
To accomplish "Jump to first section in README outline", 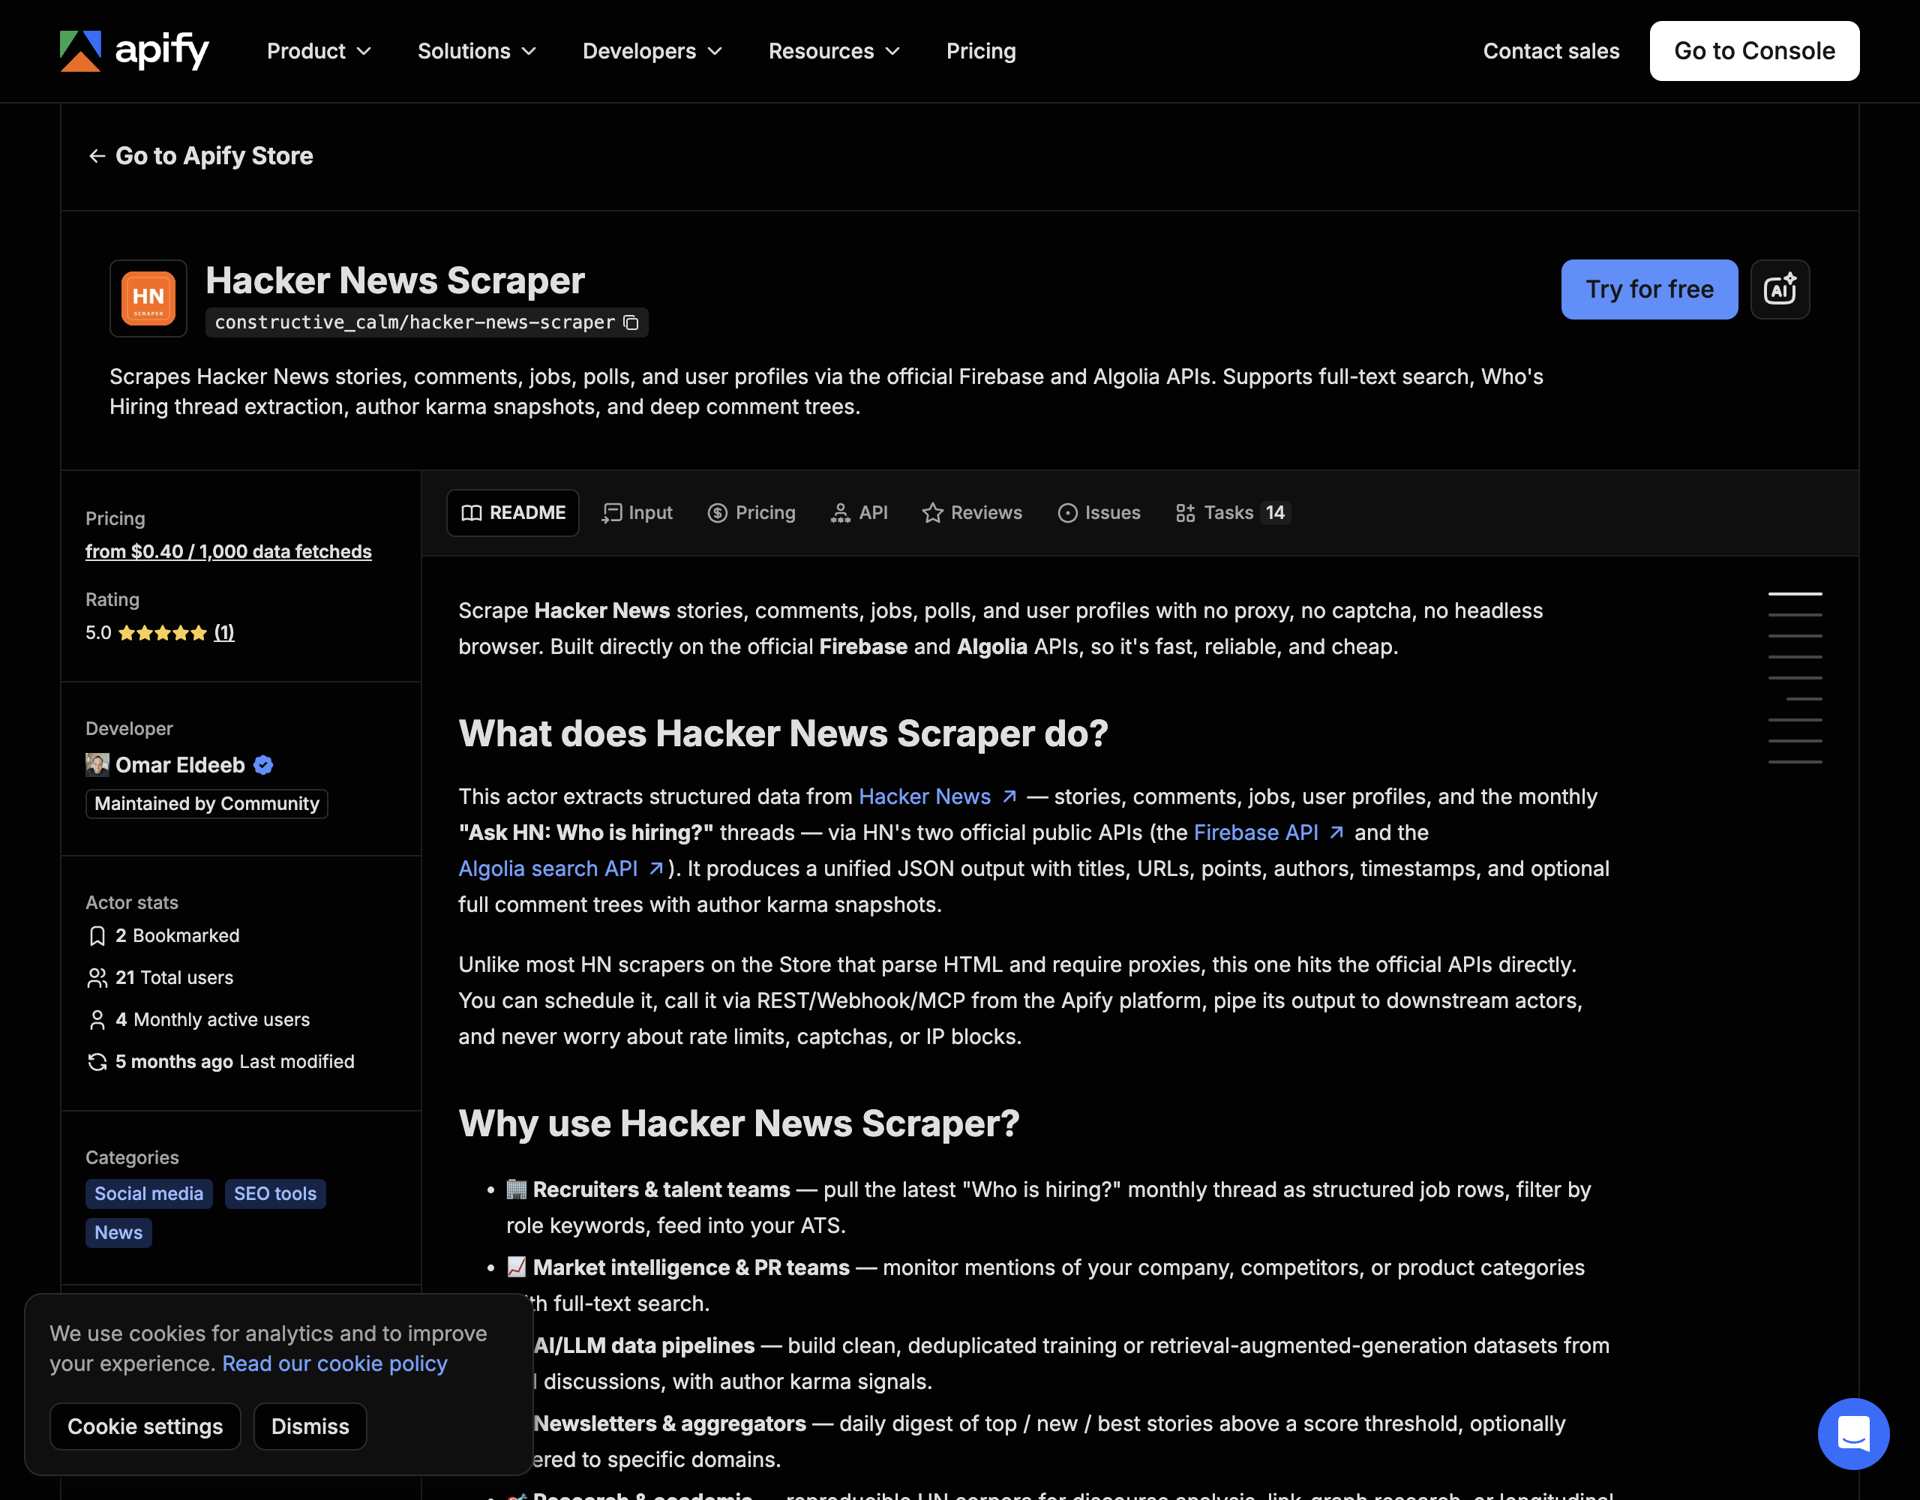I will point(1794,593).
